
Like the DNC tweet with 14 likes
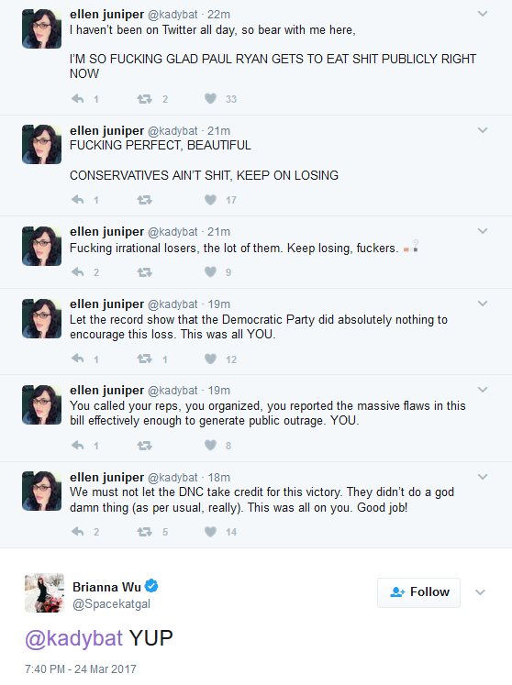point(210,532)
